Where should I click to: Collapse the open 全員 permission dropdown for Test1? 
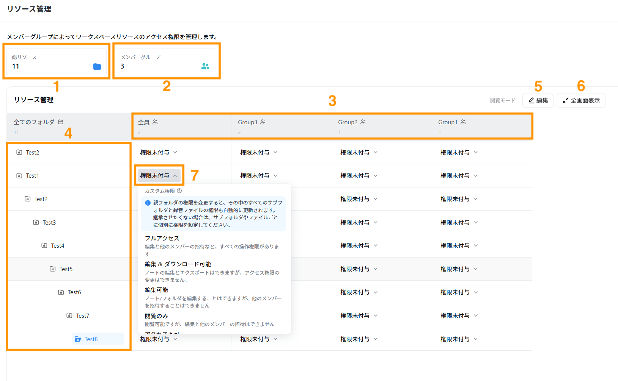(159, 176)
